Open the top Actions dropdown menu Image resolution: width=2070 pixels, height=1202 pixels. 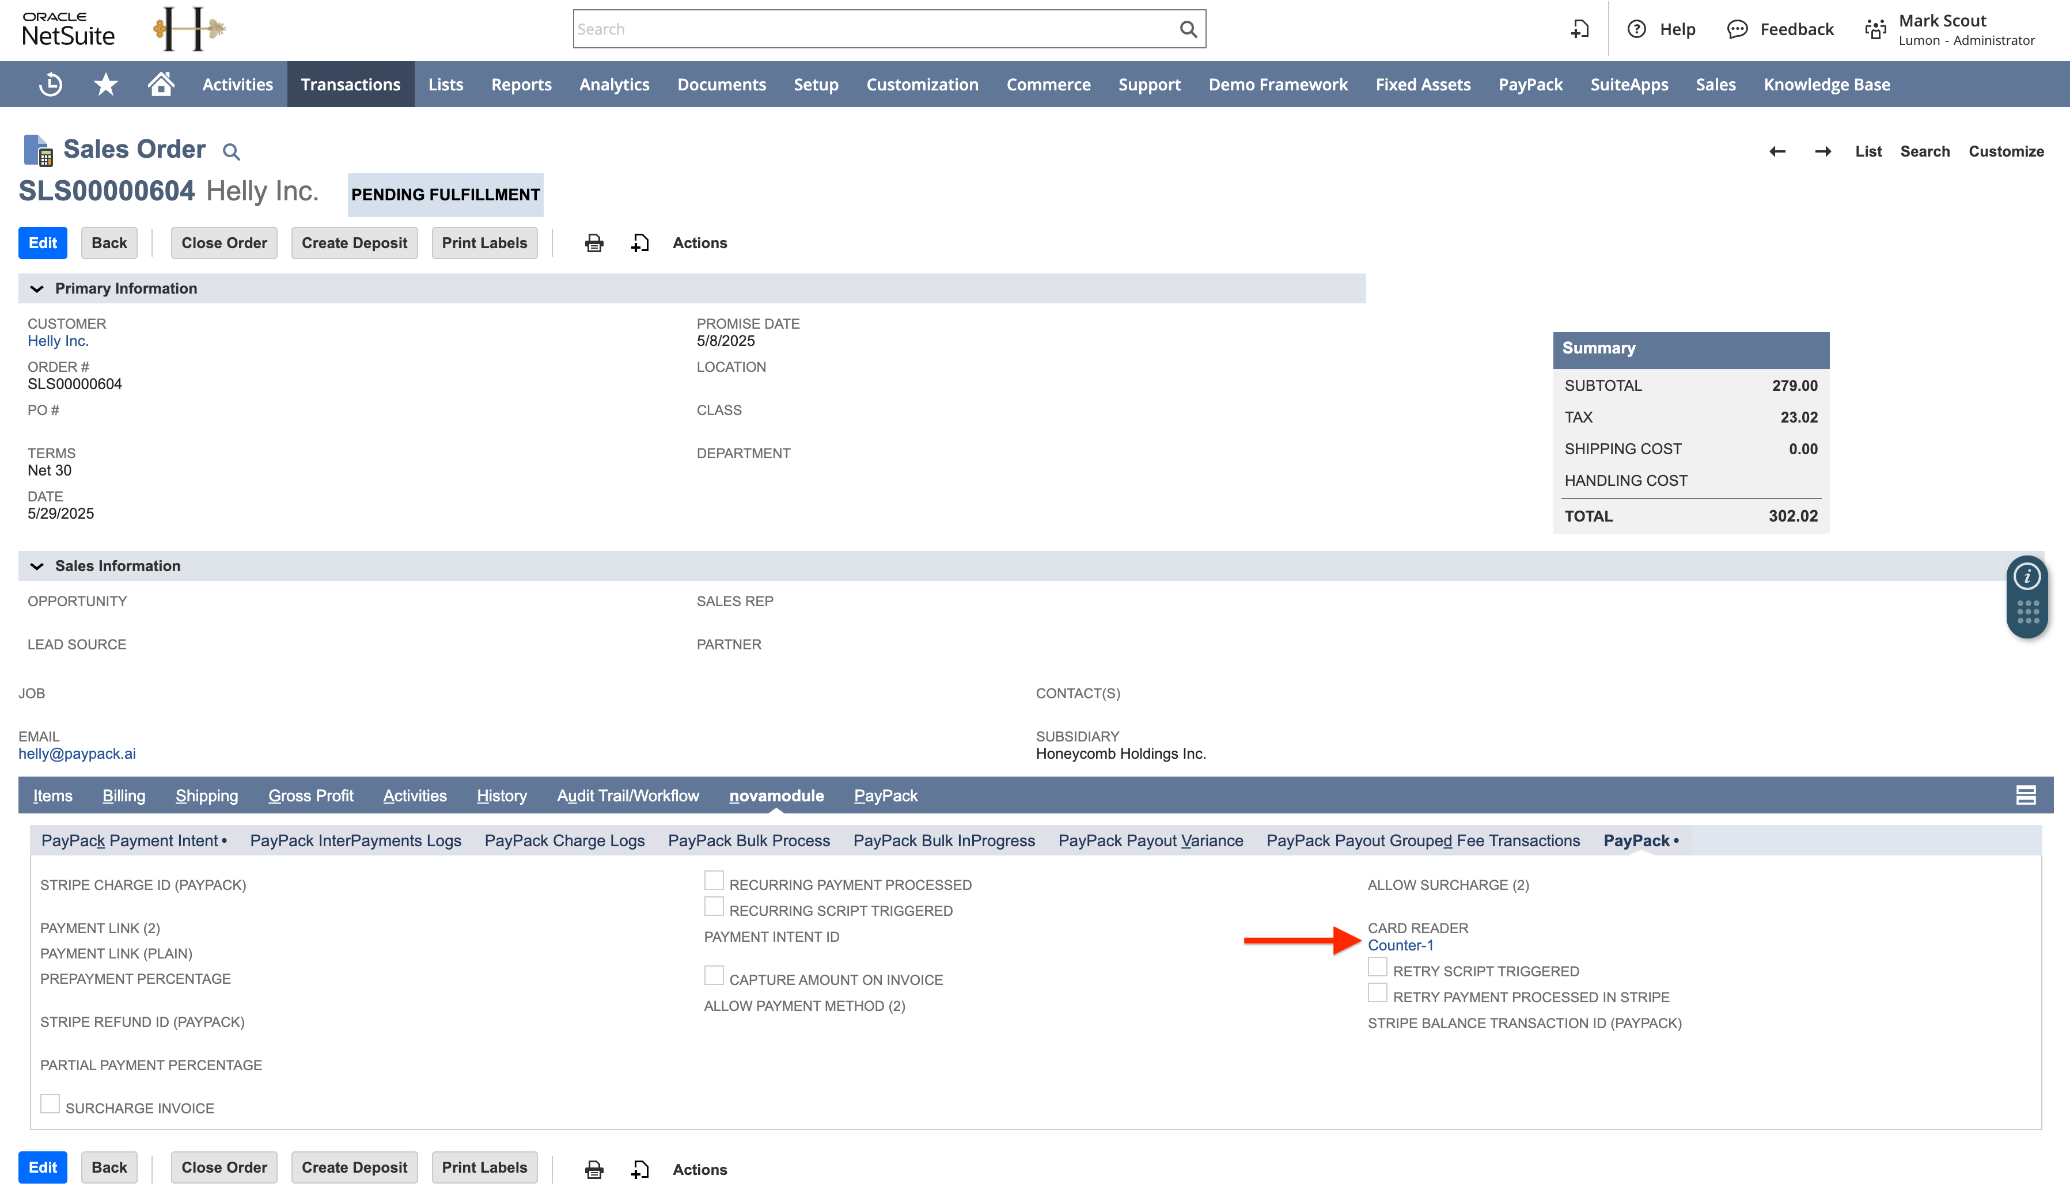(x=699, y=243)
